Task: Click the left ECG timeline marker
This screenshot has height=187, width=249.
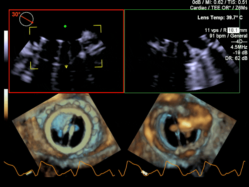Action: [29, 173]
